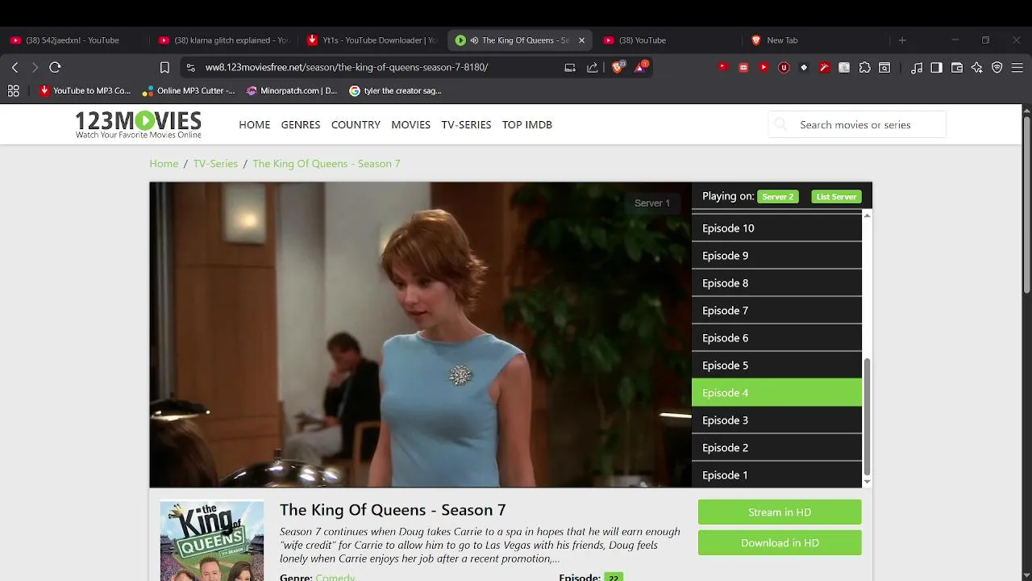Play Episode 8 from the list
The height and width of the screenshot is (581, 1032).
click(x=776, y=283)
